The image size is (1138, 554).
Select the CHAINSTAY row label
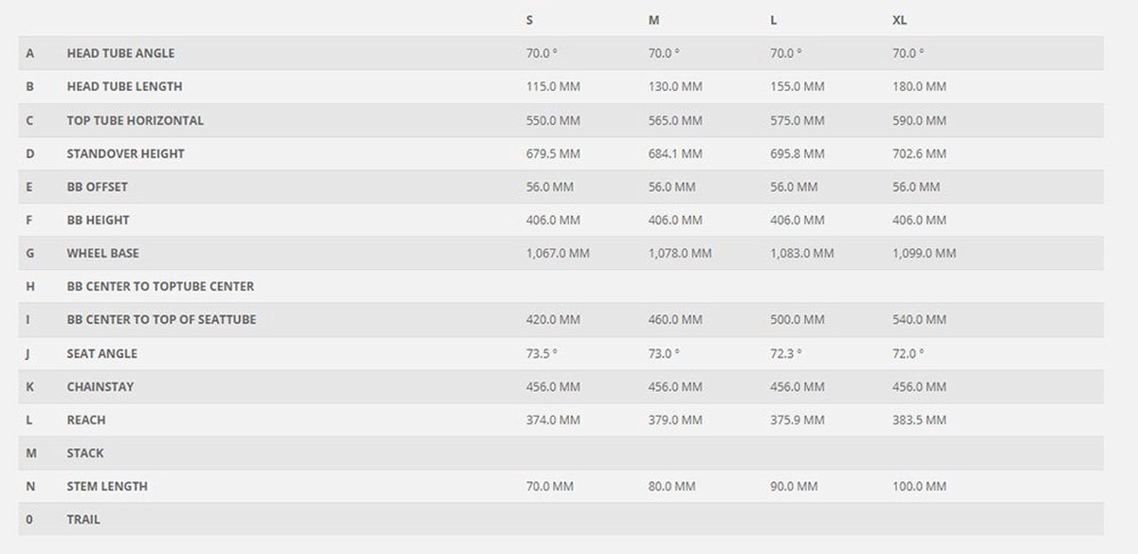tap(100, 387)
